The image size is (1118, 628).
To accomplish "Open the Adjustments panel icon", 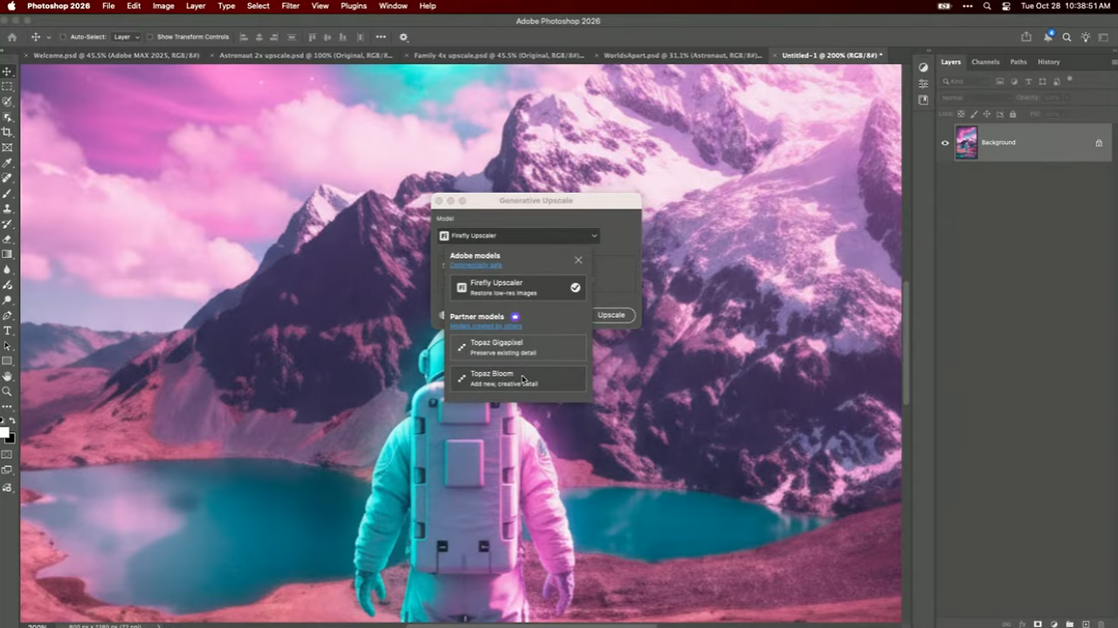I will [x=923, y=68].
